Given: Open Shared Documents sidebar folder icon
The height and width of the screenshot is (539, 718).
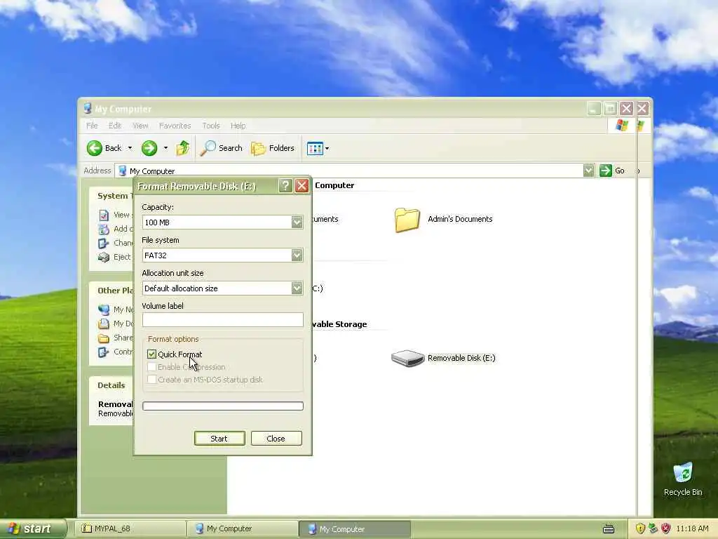Looking at the screenshot, I should pyautogui.click(x=104, y=338).
